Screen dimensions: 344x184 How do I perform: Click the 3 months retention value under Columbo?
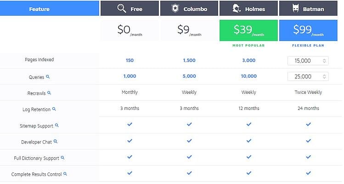189,108
